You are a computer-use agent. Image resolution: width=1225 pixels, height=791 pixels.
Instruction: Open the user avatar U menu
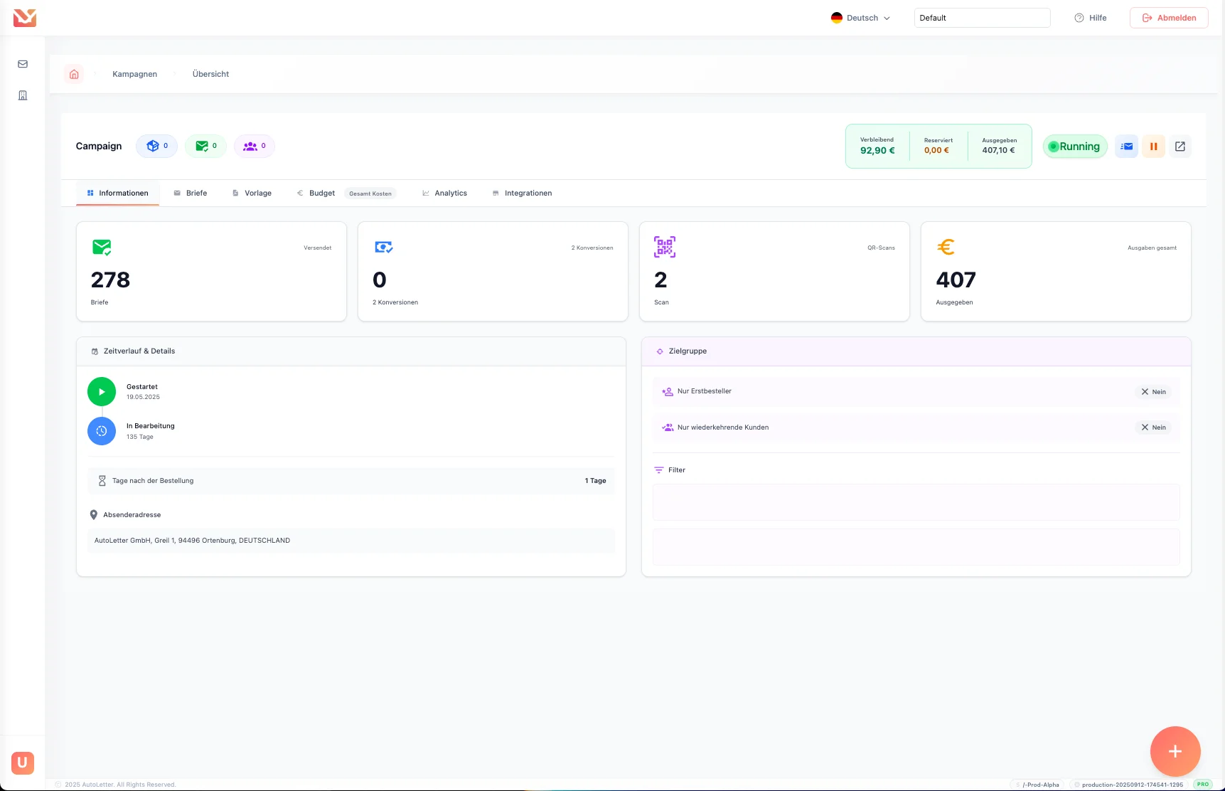pyautogui.click(x=23, y=763)
